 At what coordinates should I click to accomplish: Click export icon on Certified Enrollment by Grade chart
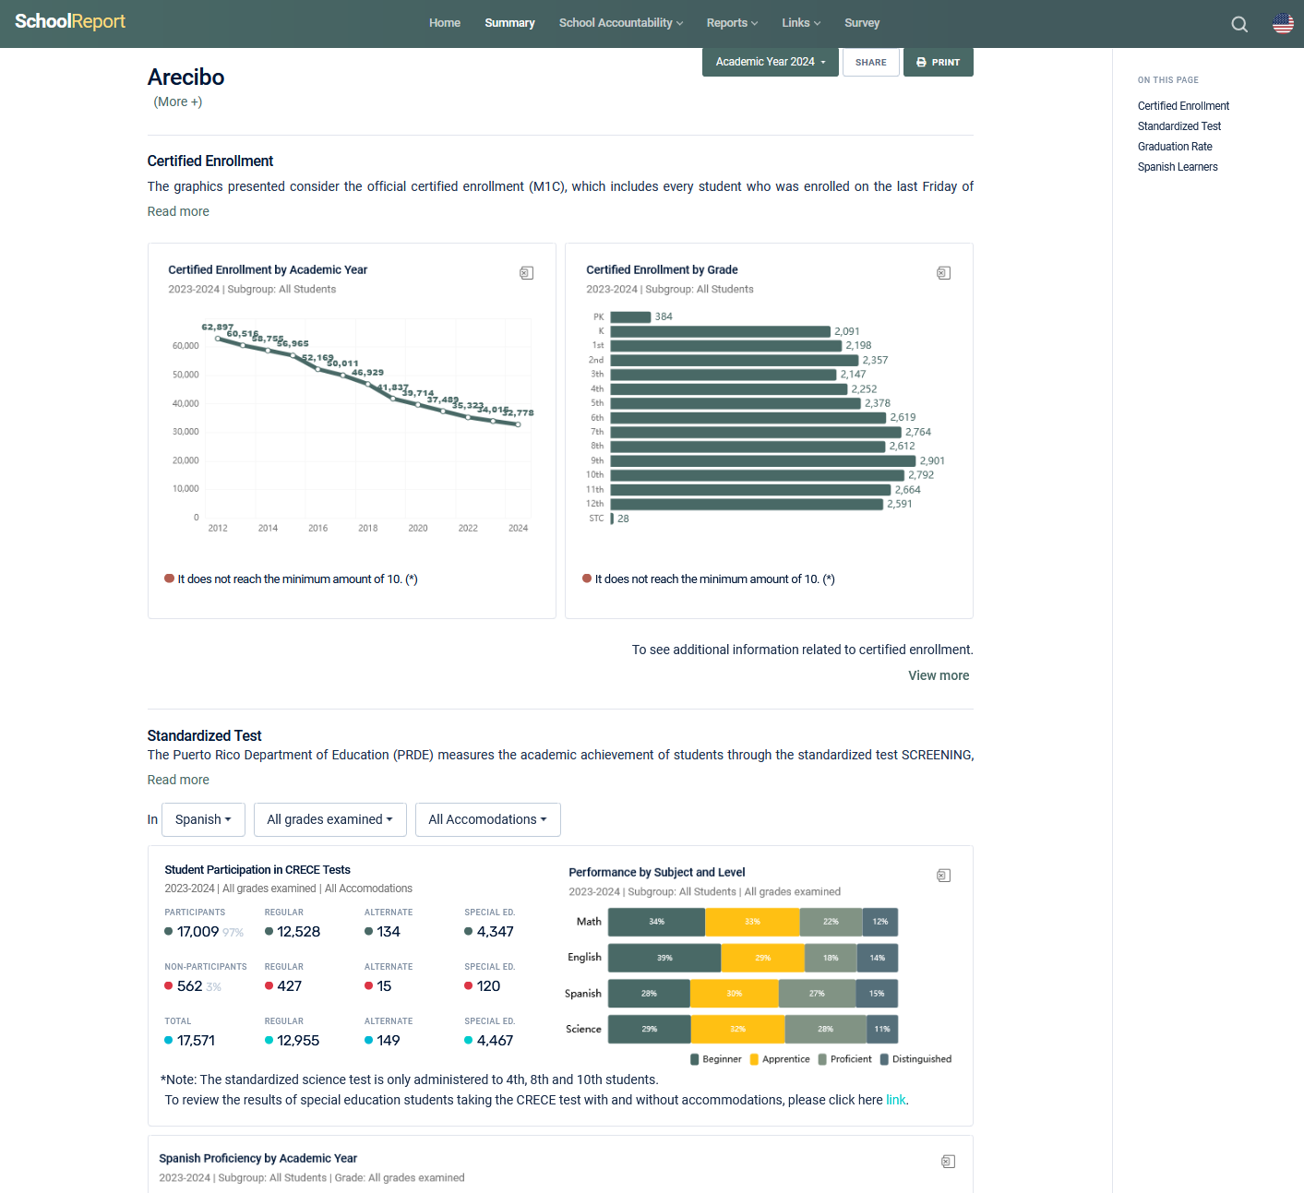(x=943, y=273)
